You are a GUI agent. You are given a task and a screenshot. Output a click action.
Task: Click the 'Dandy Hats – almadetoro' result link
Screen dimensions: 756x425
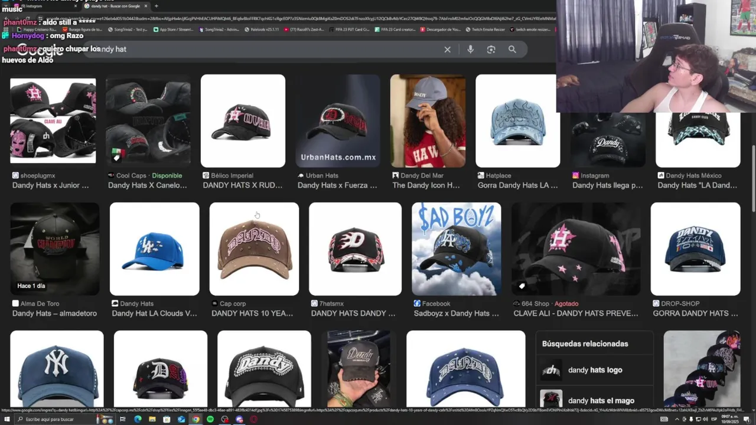54,313
